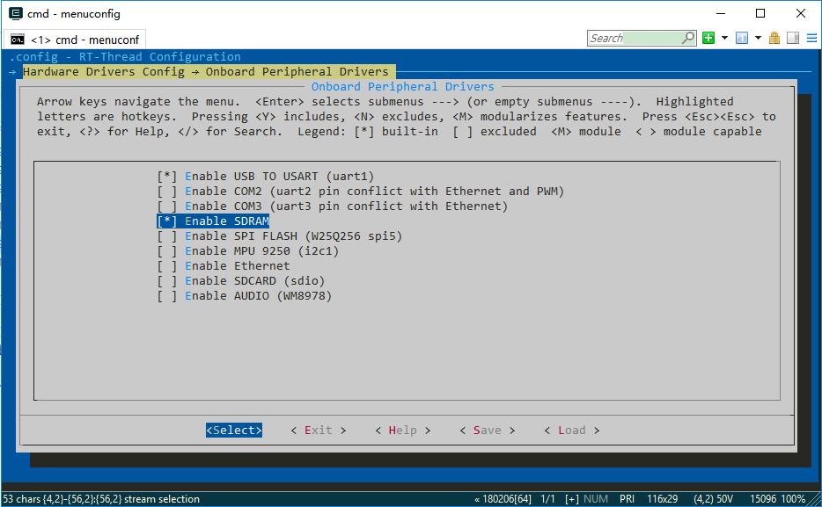Click the magnifier icon in search box
This screenshot has height=507, width=822.
pyautogui.click(x=688, y=38)
